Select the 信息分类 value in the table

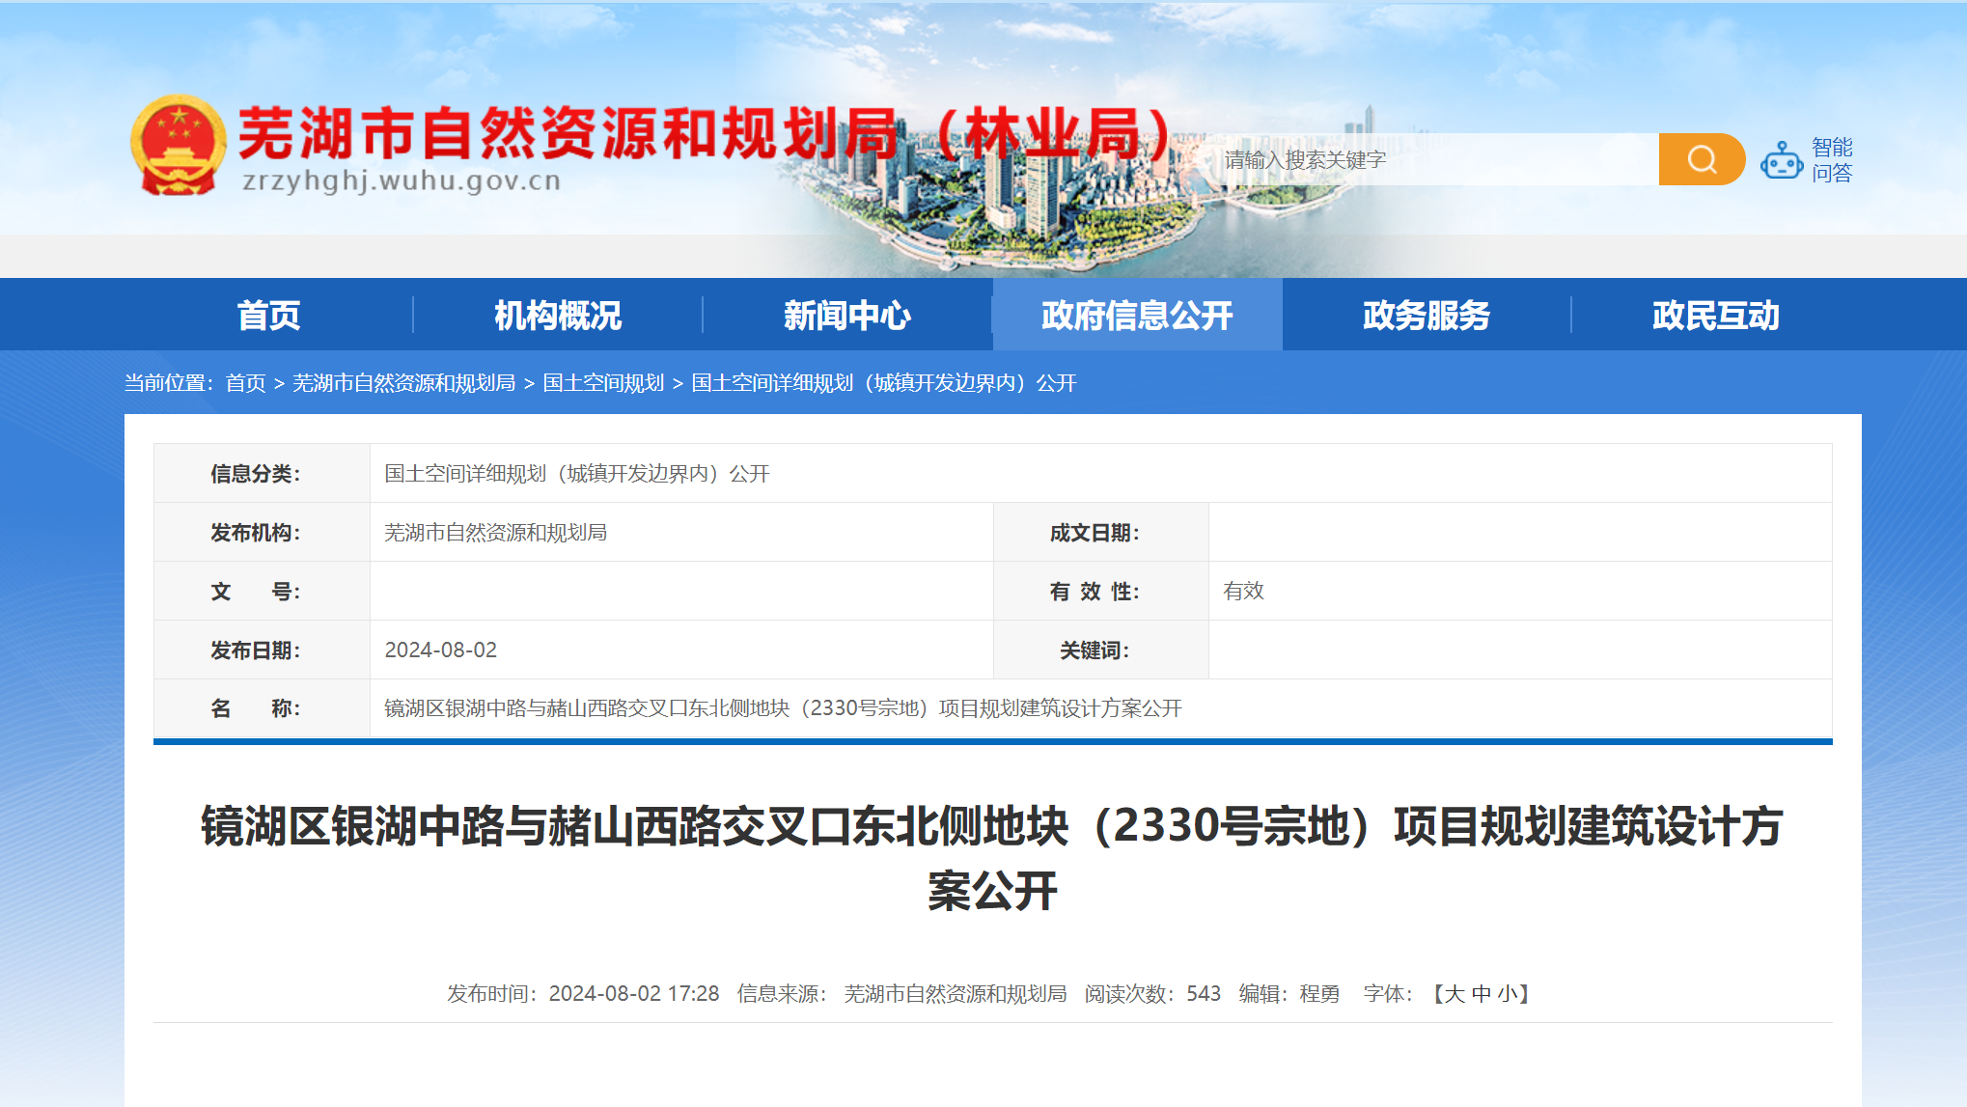tap(576, 474)
